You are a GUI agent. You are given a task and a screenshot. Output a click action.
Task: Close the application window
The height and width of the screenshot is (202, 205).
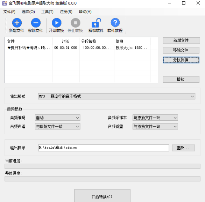pyautogui.click(x=198, y=3)
